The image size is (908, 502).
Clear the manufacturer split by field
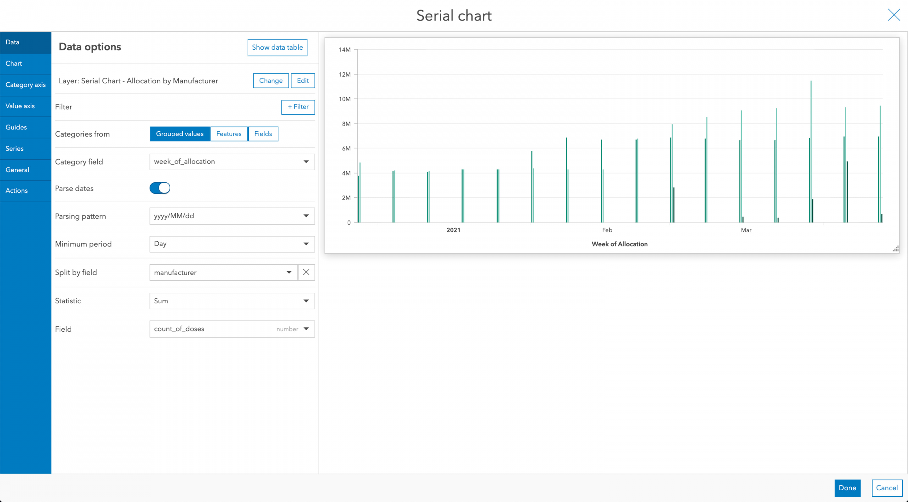(x=306, y=272)
